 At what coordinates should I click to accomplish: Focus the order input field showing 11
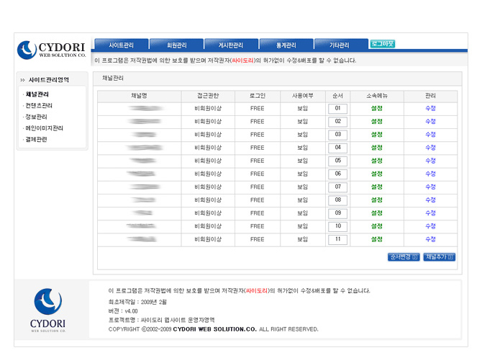pyautogui.click(x=337, y=239)
